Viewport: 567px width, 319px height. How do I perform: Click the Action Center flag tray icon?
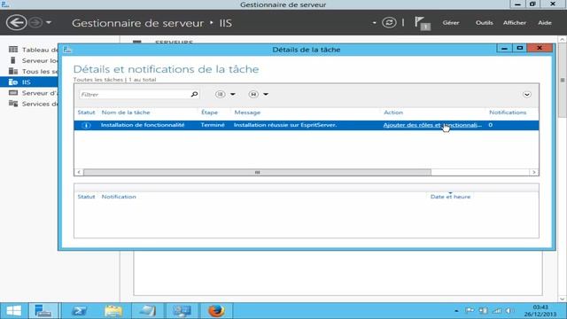coord(470,310)
